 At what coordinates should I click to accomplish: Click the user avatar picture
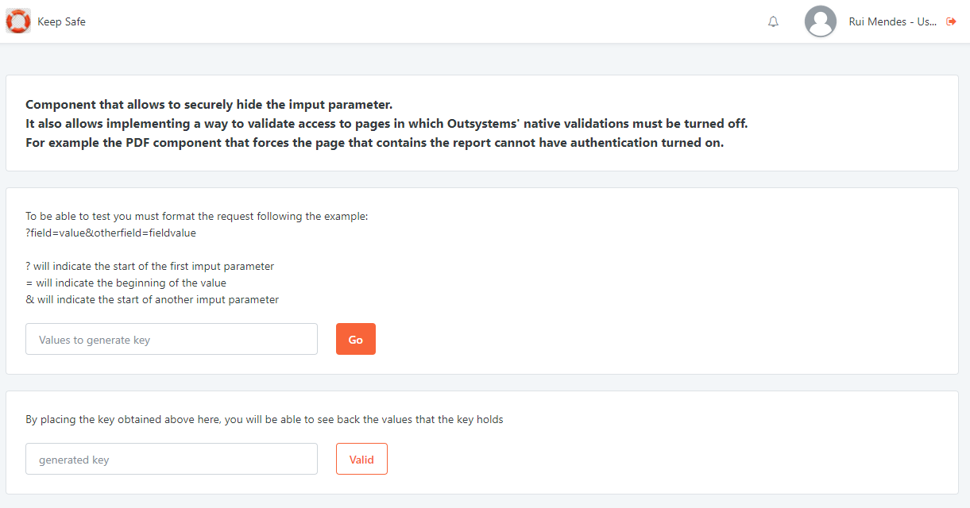(x=820, y=21)
